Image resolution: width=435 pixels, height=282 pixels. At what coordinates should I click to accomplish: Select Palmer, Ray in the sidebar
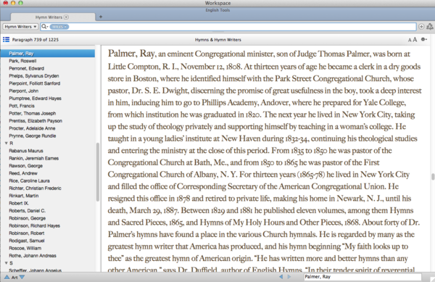(x=47, y=53)
